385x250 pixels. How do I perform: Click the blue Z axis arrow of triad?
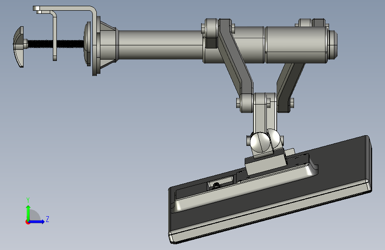coord(37,222)
